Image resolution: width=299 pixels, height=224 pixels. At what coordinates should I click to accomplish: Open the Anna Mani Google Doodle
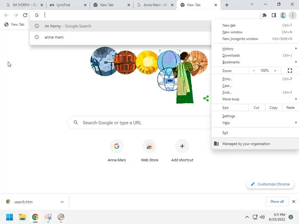click(x=149, y=75)
